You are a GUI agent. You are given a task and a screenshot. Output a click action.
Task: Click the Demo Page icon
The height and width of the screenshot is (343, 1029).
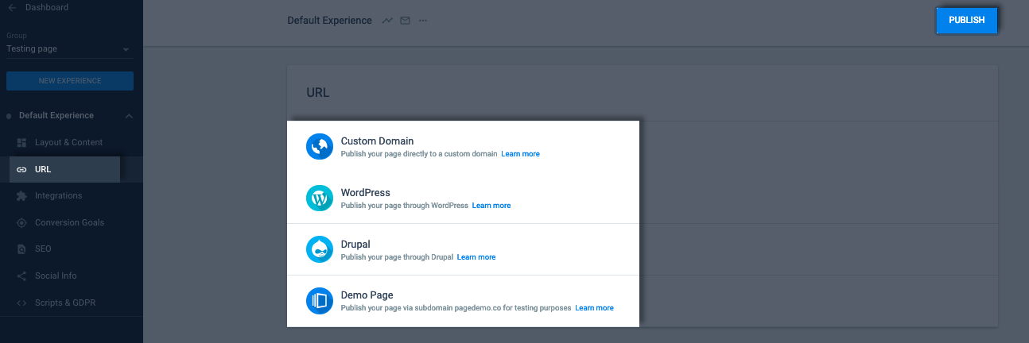320,301
